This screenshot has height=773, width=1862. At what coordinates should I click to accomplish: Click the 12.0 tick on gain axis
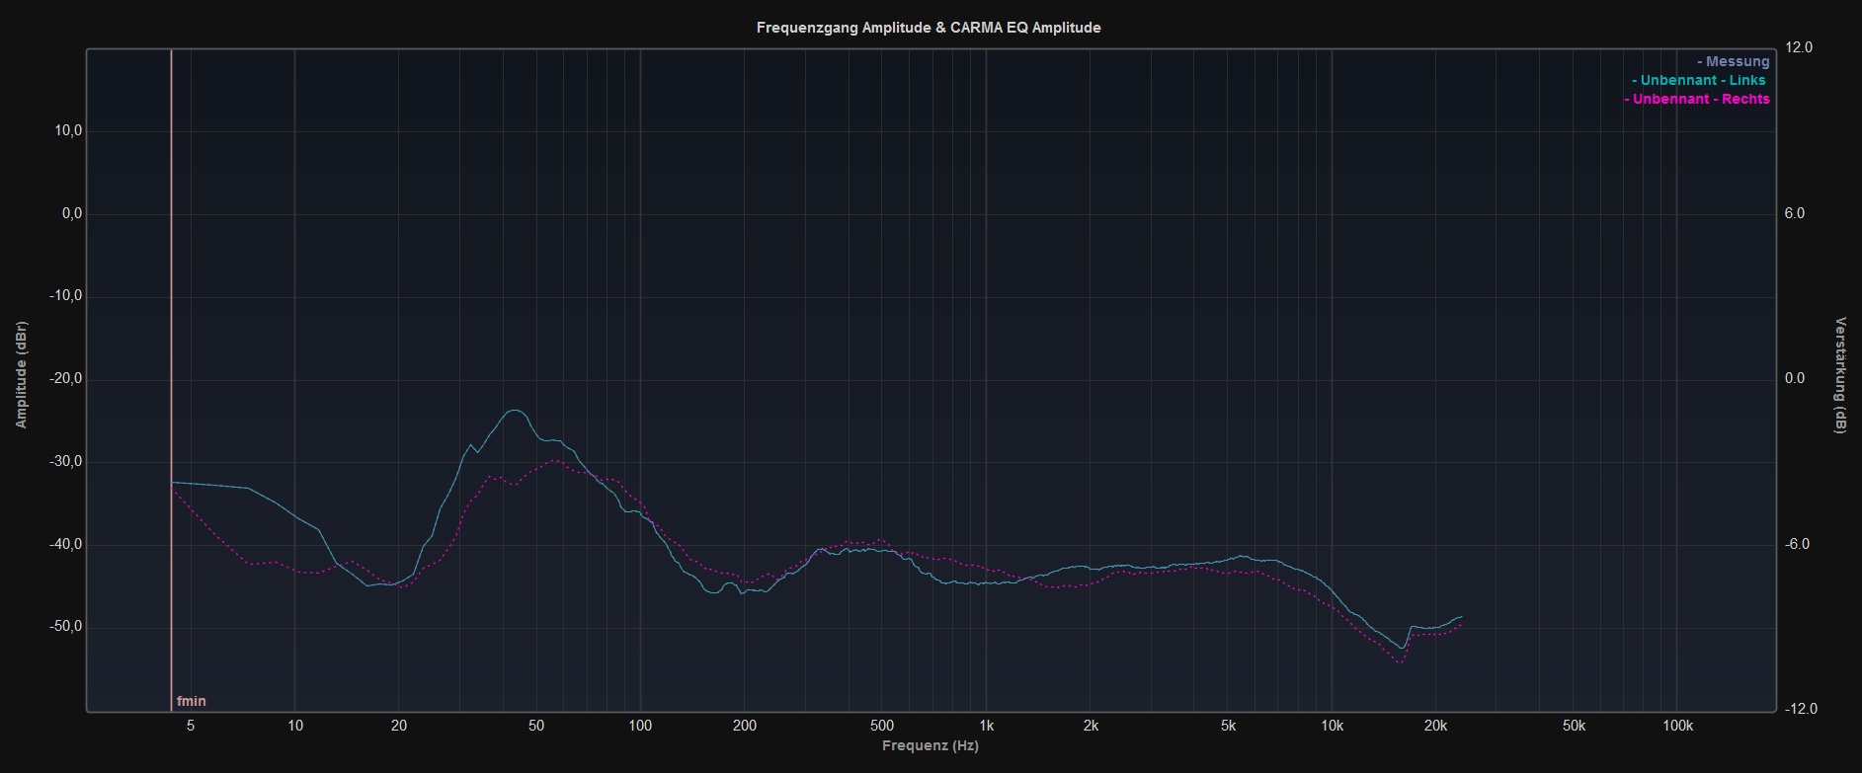[x=1800, y=47]
